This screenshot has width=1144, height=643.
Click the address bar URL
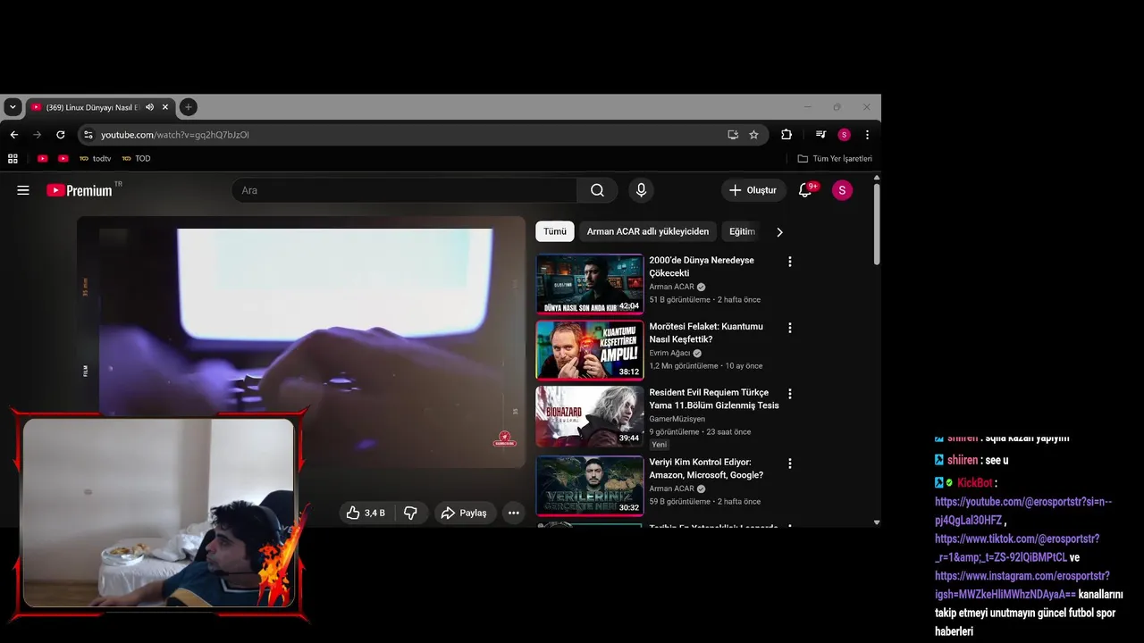tap(175, 135)
